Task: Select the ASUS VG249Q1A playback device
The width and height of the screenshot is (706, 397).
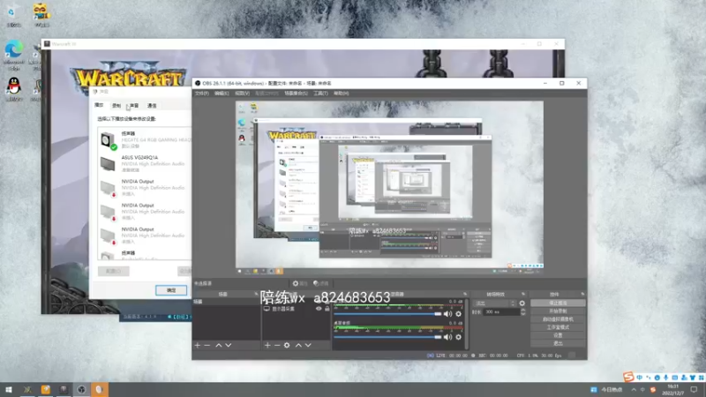Action: pos(145,164)
